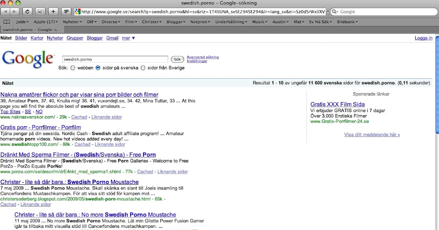The width and height of the screenshot is (439, 230).
Task: Open the Inställningar link
Action: (x=197, y=61)
